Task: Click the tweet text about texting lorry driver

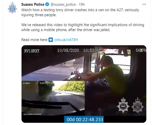Action: point(80,12)
